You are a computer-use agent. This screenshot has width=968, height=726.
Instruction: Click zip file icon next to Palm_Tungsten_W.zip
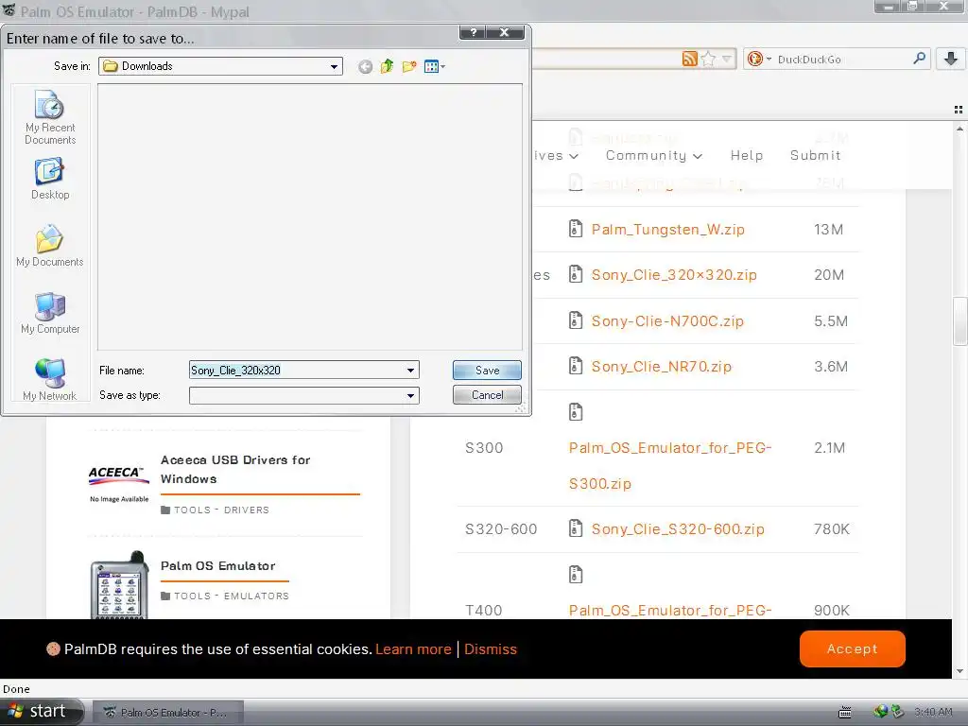(576, 229)
